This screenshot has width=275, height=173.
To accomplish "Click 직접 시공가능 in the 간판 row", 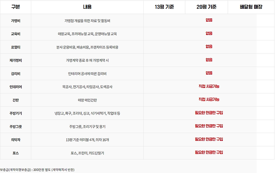I will coord(209,99).
